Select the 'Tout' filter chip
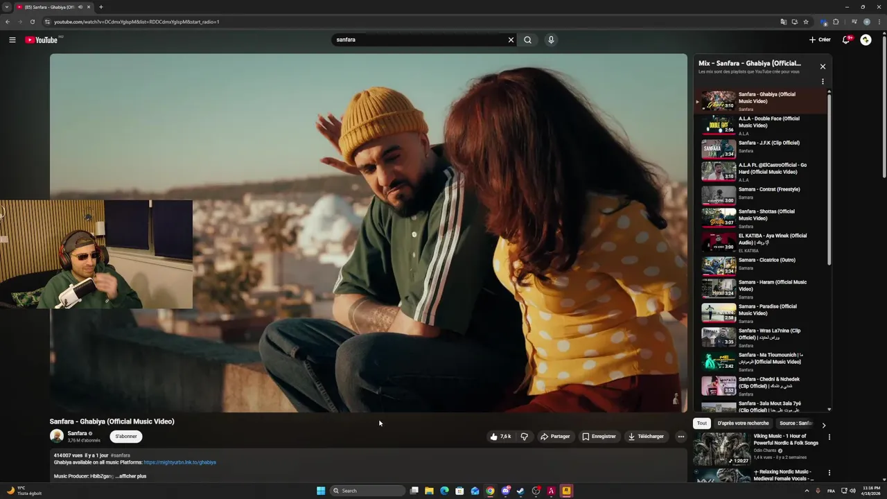887x499 pixels. (702, 423)
